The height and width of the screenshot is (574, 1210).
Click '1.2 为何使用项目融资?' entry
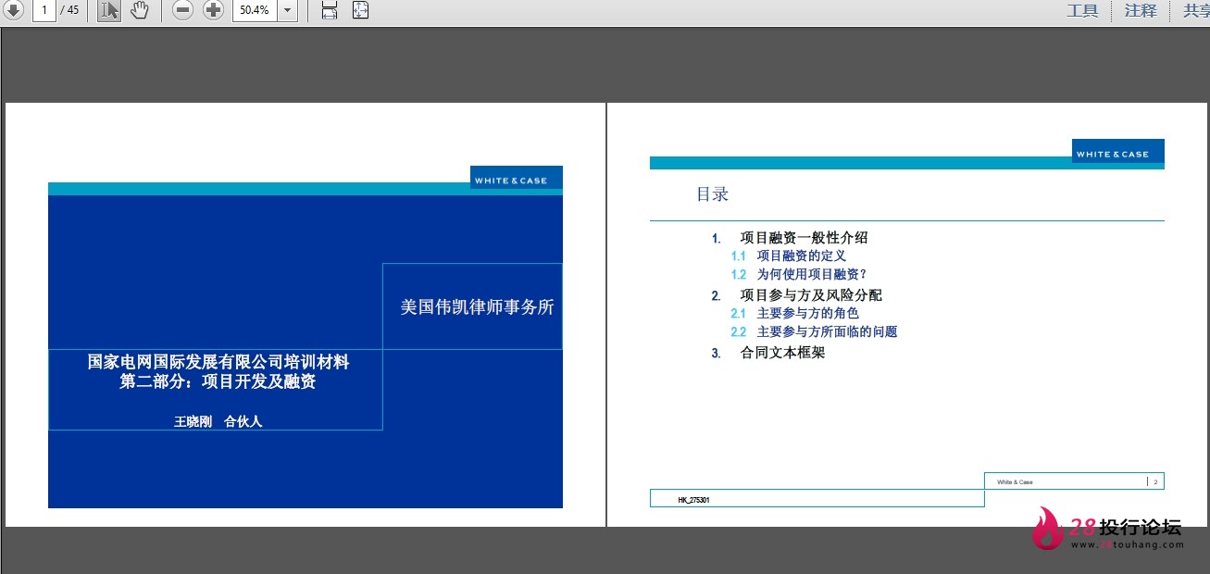click(x=799, y=274)
